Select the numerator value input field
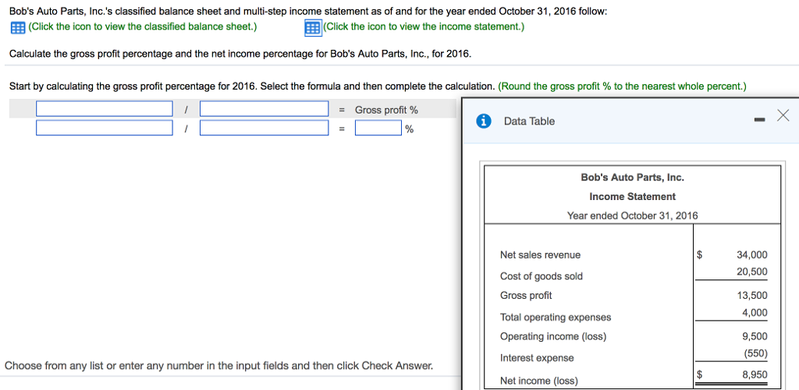The width and height of the screenshot is (799, 390). (105, 128)
